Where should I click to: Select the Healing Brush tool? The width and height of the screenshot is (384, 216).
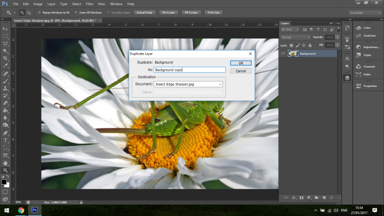coord(5,73)
